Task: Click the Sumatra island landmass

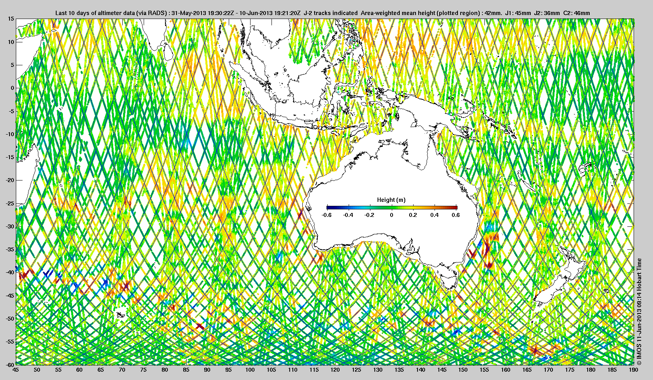Action: pos(253,87)
